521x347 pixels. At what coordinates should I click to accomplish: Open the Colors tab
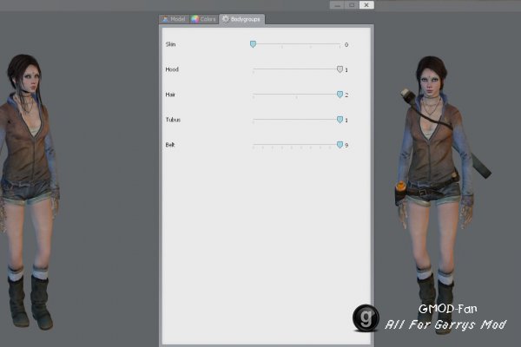(204, 19)
